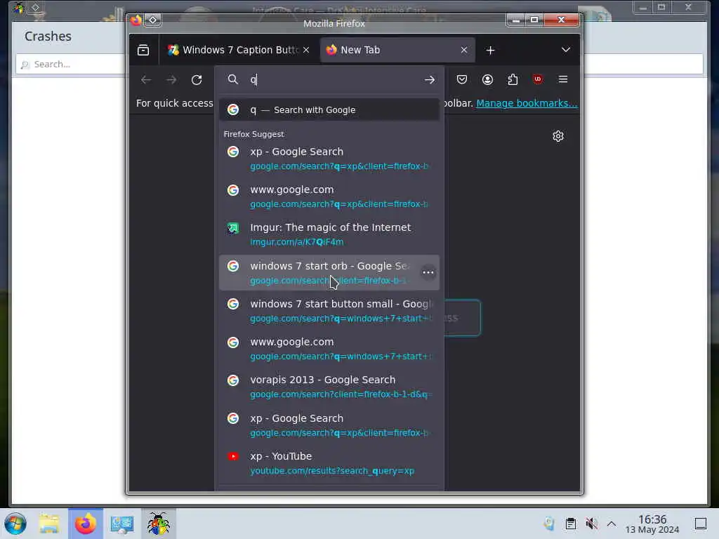Open Save to Pocket icon
719x539 pixels.
point(462,79)
